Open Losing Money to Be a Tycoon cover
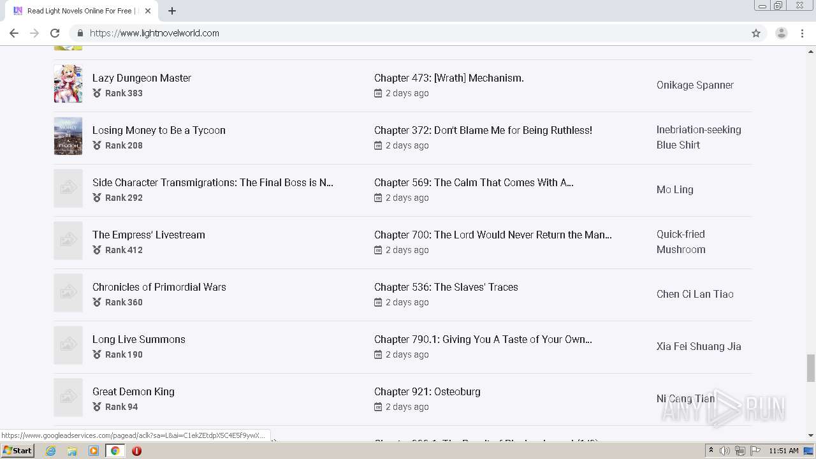The width and height of the screenshot is (816, 459). [68, 136]
